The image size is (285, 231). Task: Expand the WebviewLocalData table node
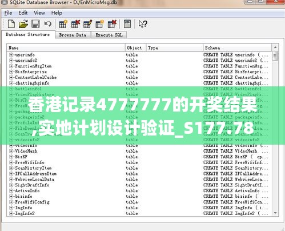pyautogui.click(x=11, y=180)
